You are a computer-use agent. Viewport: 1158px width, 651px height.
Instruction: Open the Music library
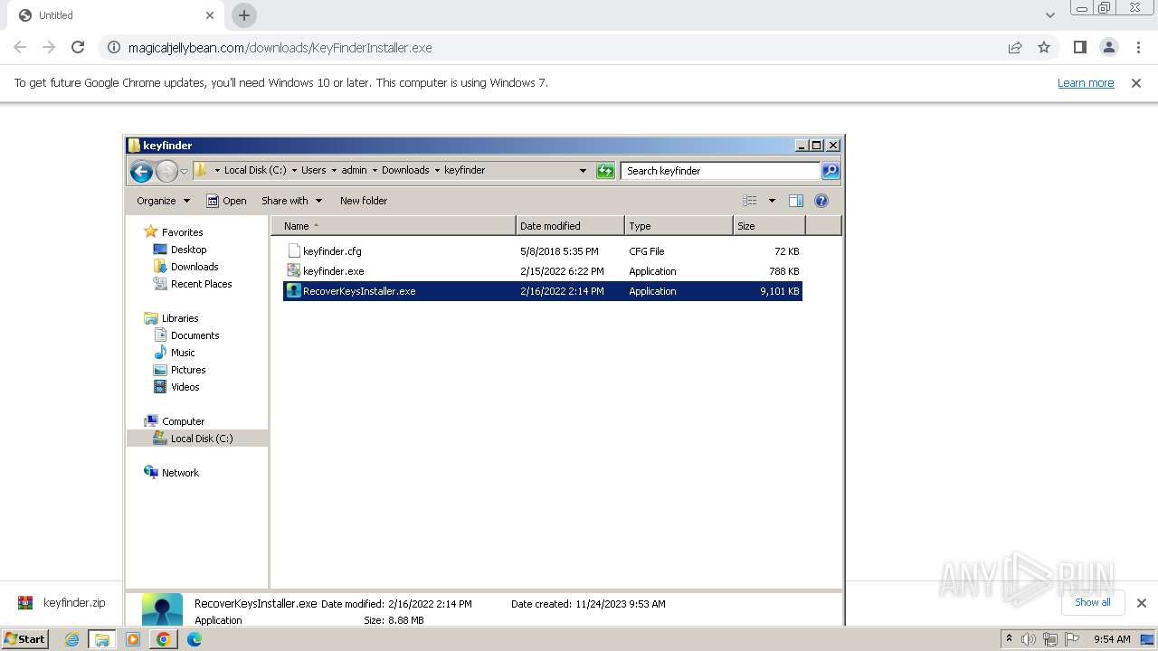pyautogui.click(x=183, y=353)
